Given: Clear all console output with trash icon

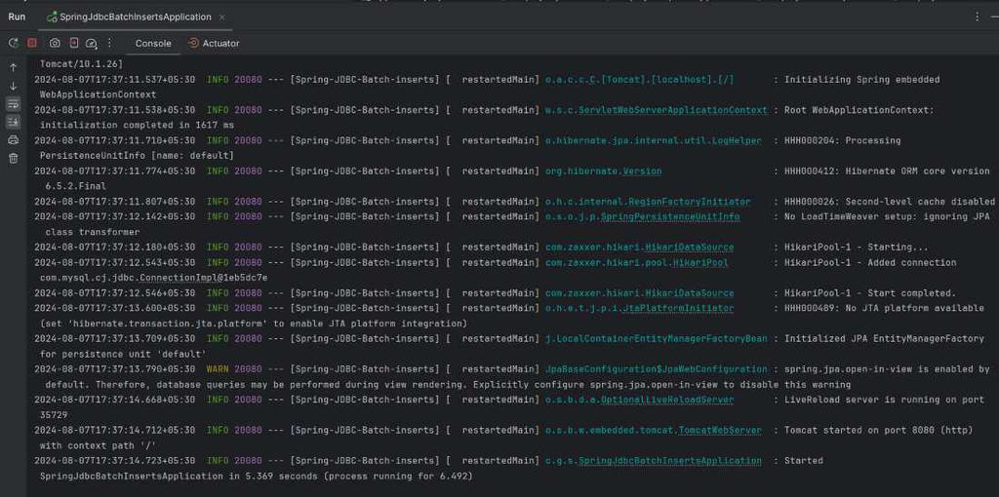Looking at the screenshot, I should (13, 159).
